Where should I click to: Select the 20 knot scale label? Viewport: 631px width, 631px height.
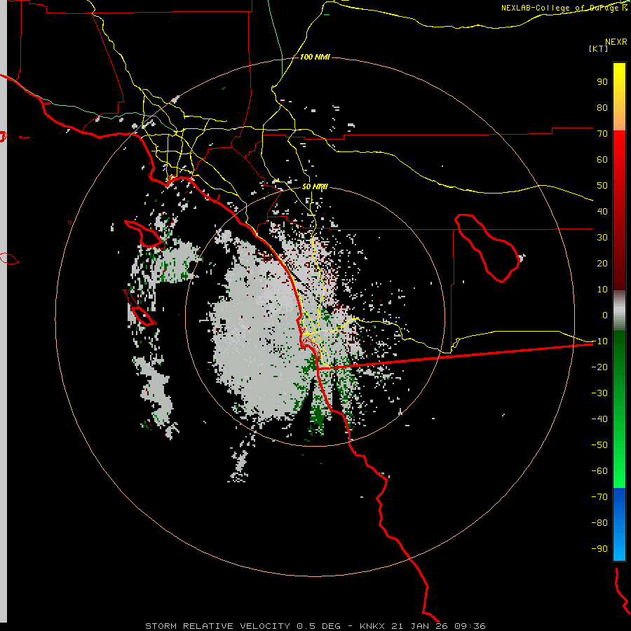tap(602, 263)
